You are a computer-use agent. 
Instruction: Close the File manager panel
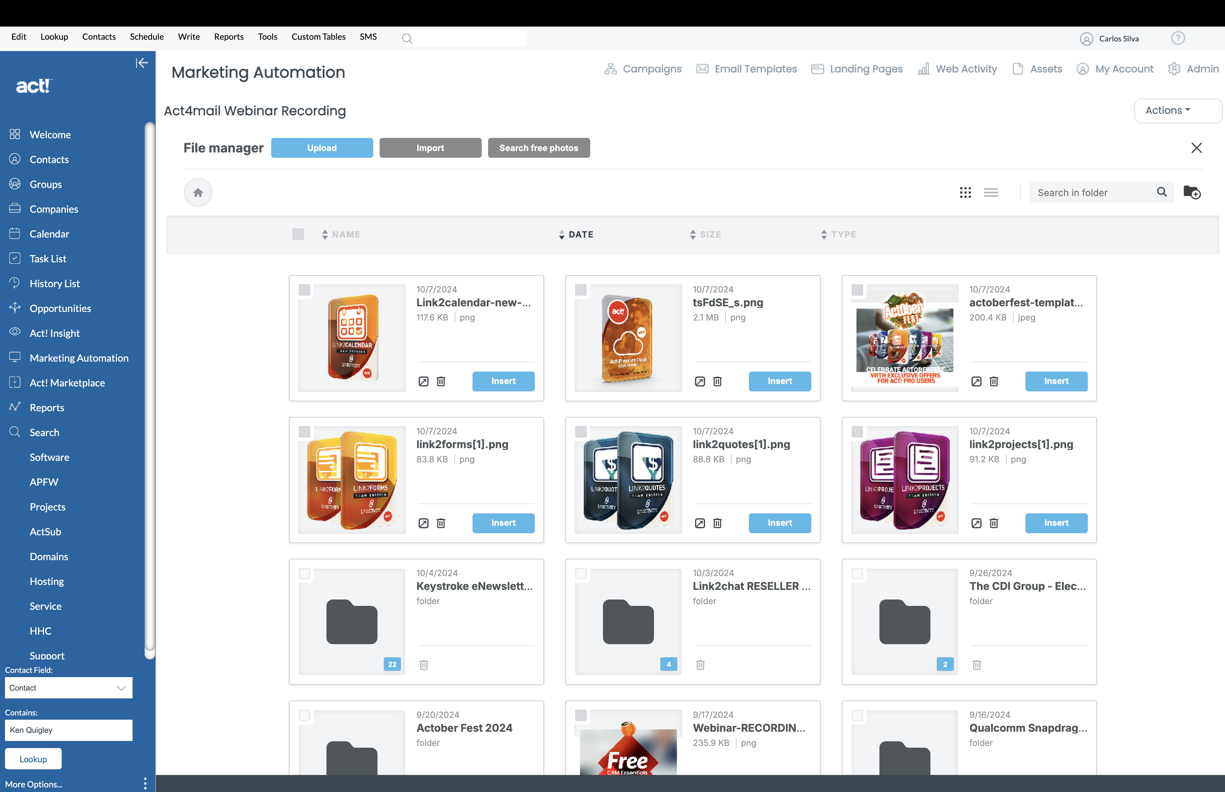(x=1196, y=148)
